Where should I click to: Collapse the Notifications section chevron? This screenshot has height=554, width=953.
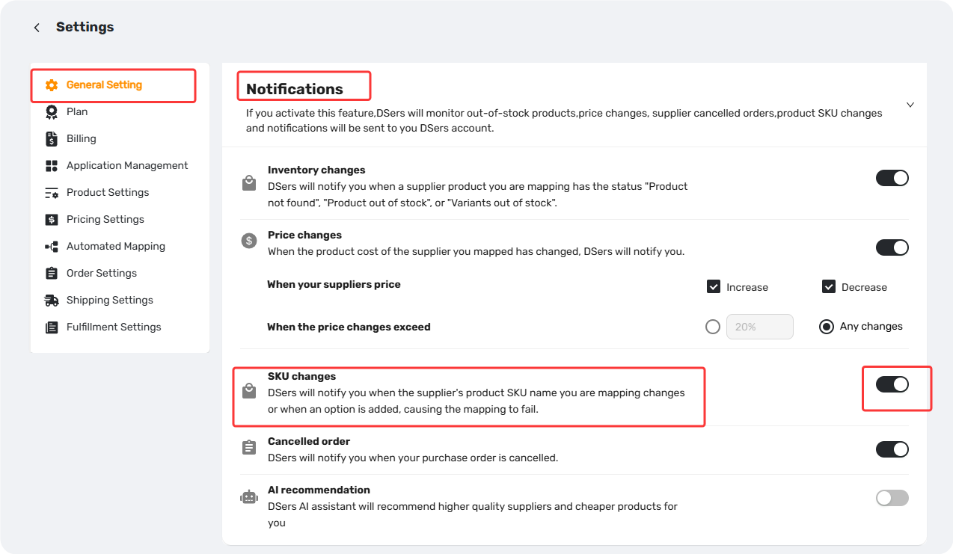point(910,105)
